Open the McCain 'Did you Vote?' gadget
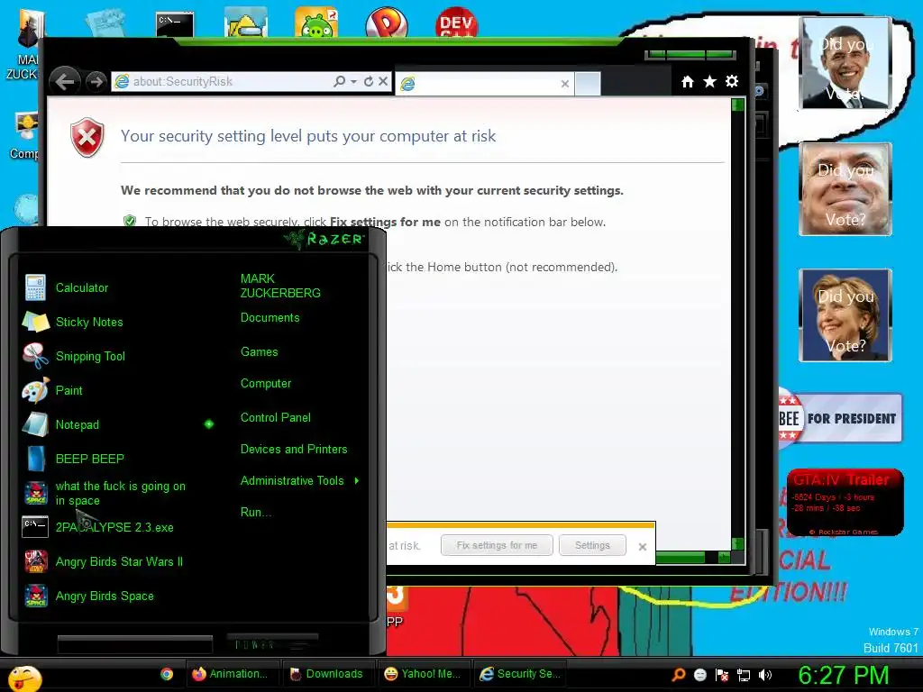Image resolution: width=923 pixels, height=692 pixels. (845, 189)
